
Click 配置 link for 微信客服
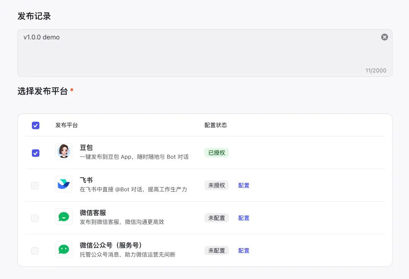point(244,218)
